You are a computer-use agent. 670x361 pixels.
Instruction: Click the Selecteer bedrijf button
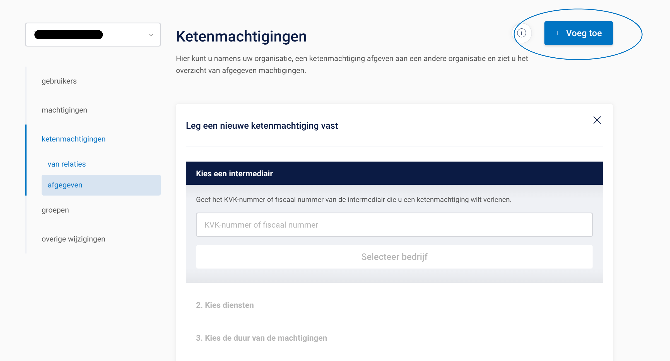pos(394,257)
